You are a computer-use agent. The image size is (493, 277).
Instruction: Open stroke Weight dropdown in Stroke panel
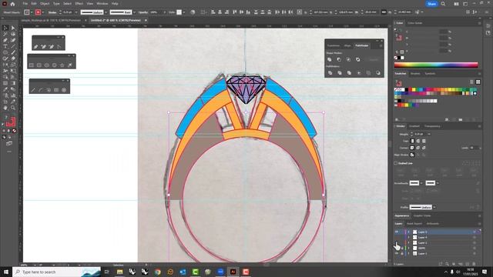coord(429,134)
